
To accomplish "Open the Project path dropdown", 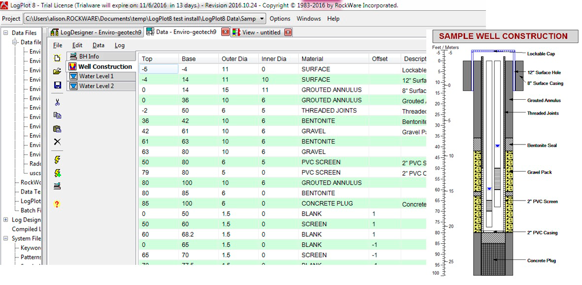I will (261, 19).
